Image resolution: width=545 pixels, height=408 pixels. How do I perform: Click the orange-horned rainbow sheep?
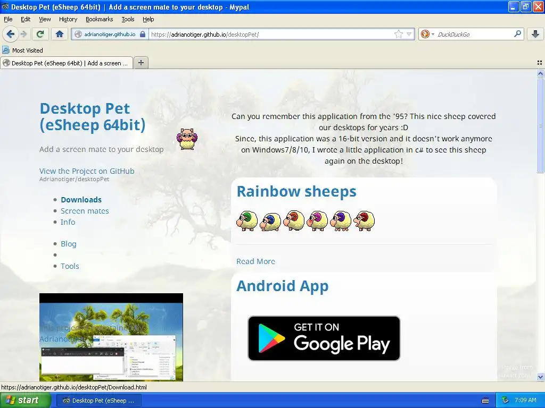(294, 220)
